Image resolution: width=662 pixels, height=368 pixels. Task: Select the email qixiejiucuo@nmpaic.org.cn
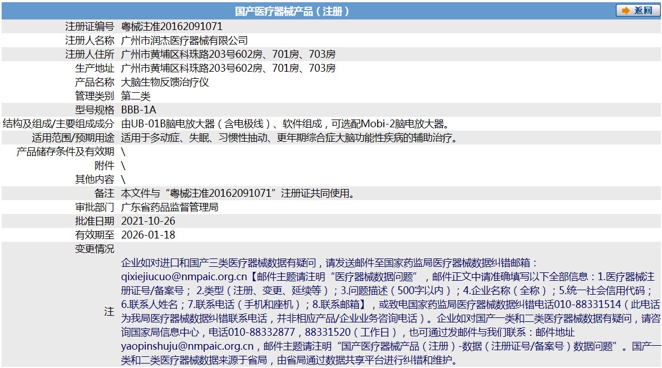coord(184,277)
